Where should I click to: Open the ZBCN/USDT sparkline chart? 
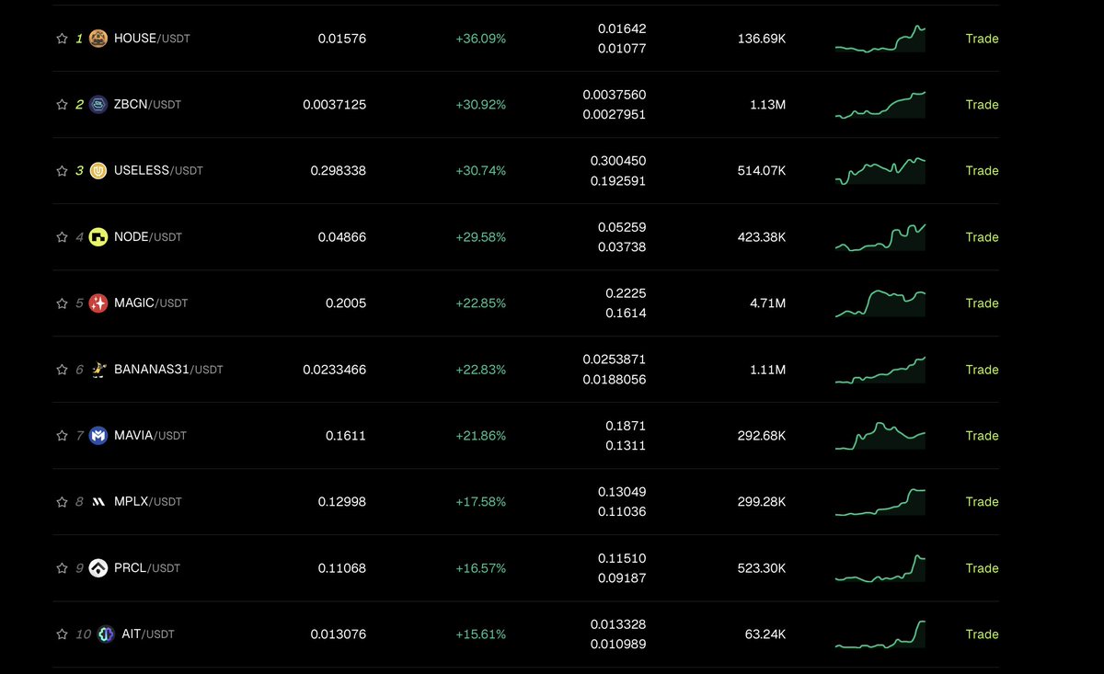(x=880, y=105)
